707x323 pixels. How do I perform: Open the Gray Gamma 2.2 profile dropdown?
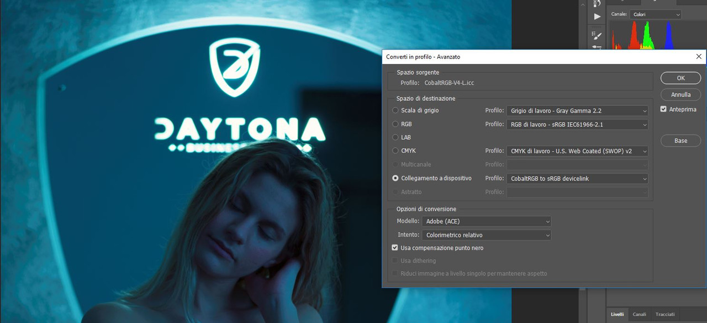click(577, 111)
